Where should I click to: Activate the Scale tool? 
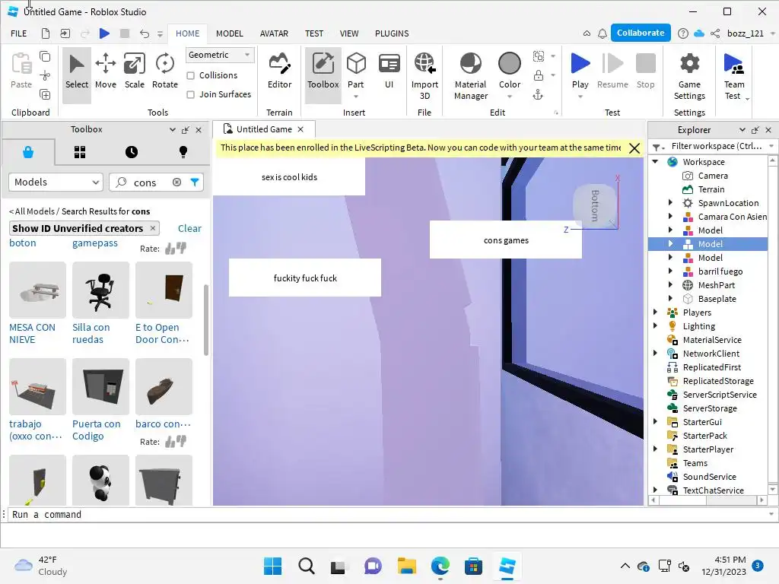click(x=134, y=72)
